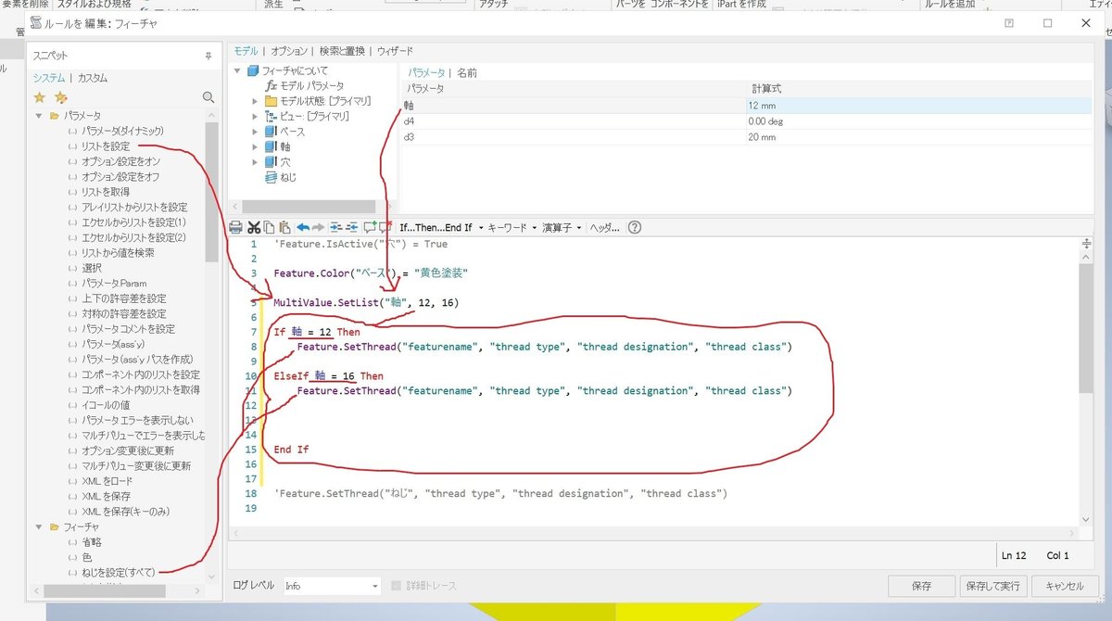Expand モデル状態 [プライマリ] node
The width and height of the screenshot is (1112, 621).
click(x=255, y=101)
